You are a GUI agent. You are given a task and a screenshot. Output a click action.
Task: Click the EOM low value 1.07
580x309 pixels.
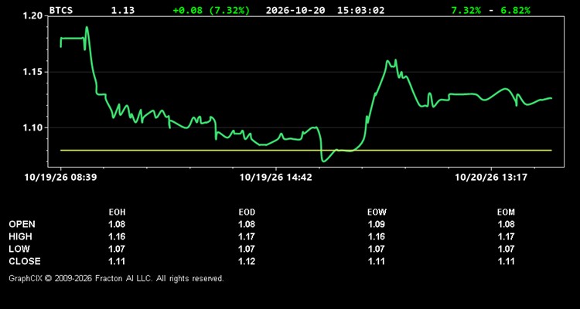pyautogui.click(x=506, y=249)
